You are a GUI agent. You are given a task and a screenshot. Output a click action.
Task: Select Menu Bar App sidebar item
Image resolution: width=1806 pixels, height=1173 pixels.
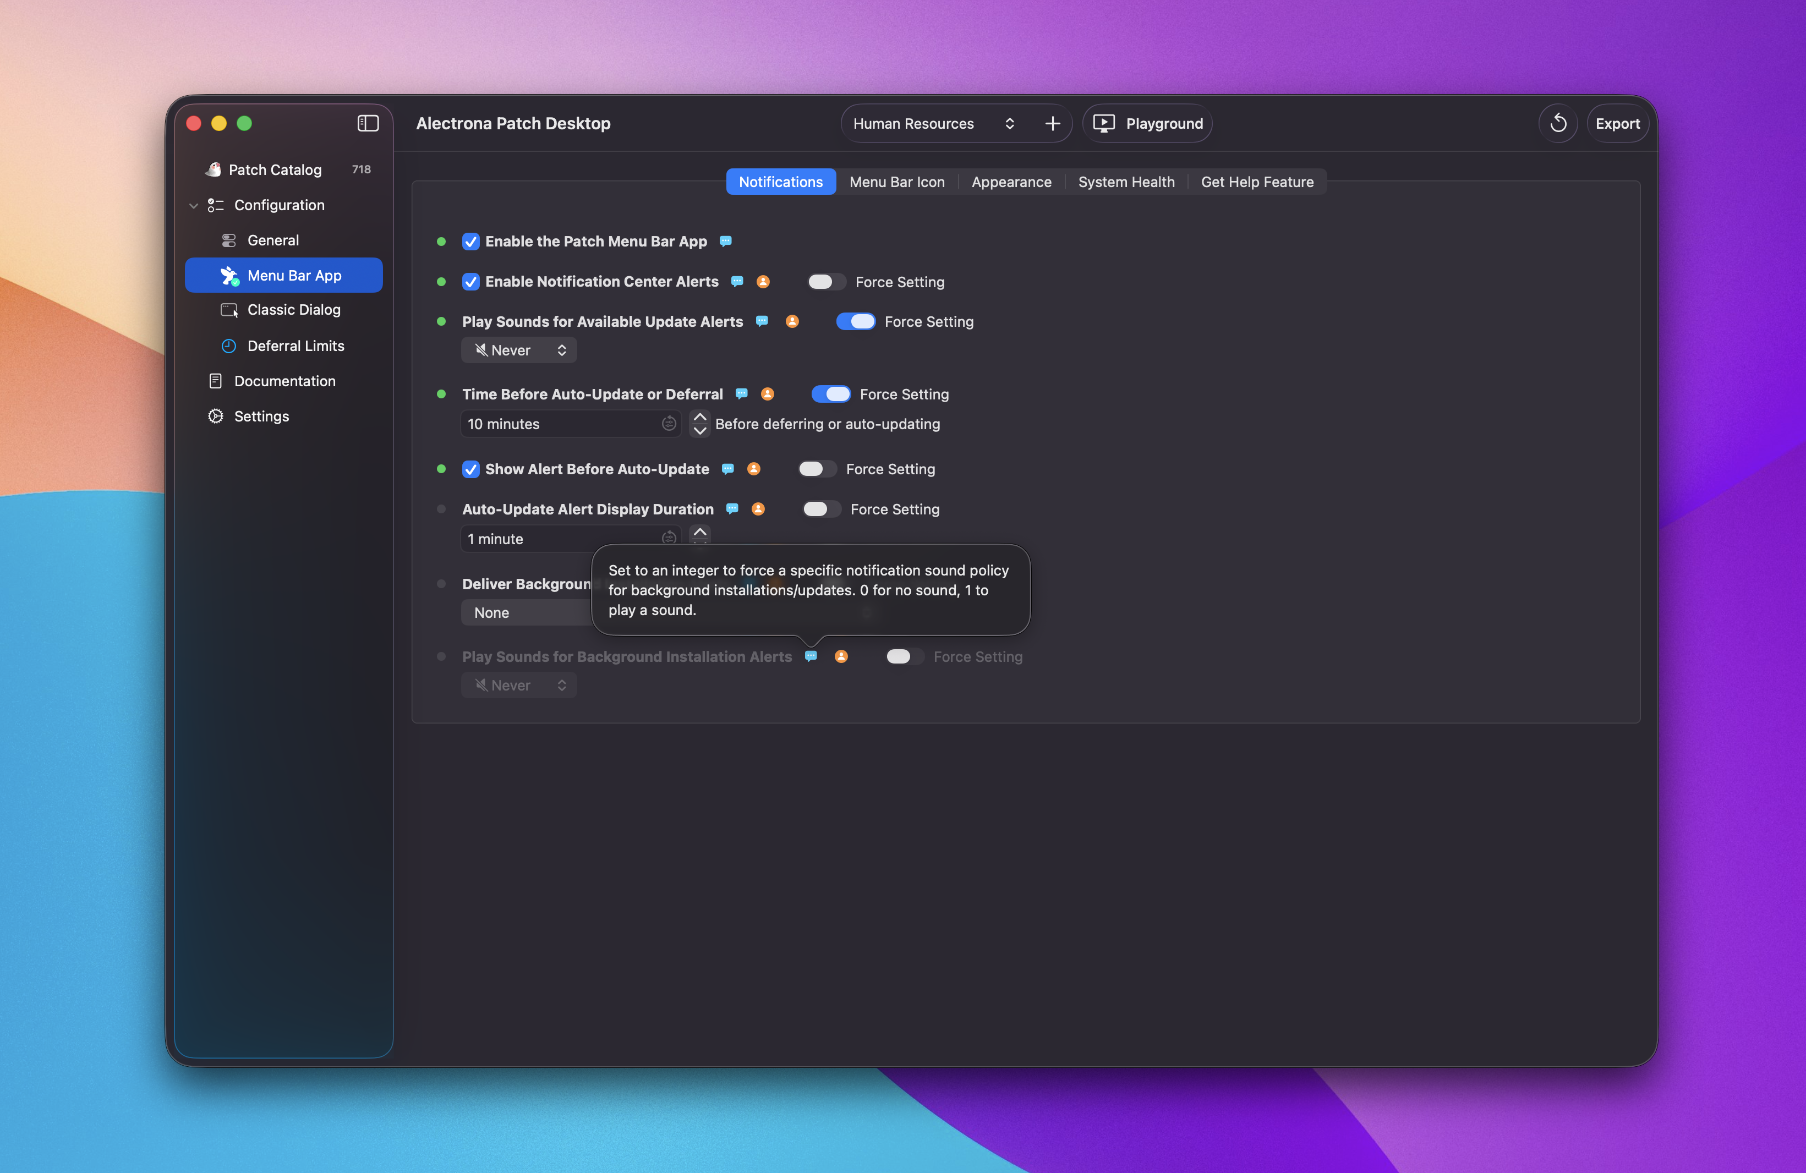click(x=284, y=276)
